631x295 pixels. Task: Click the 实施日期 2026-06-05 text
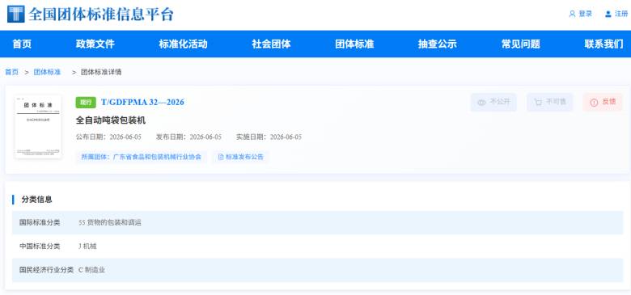(x=269, y=137)
